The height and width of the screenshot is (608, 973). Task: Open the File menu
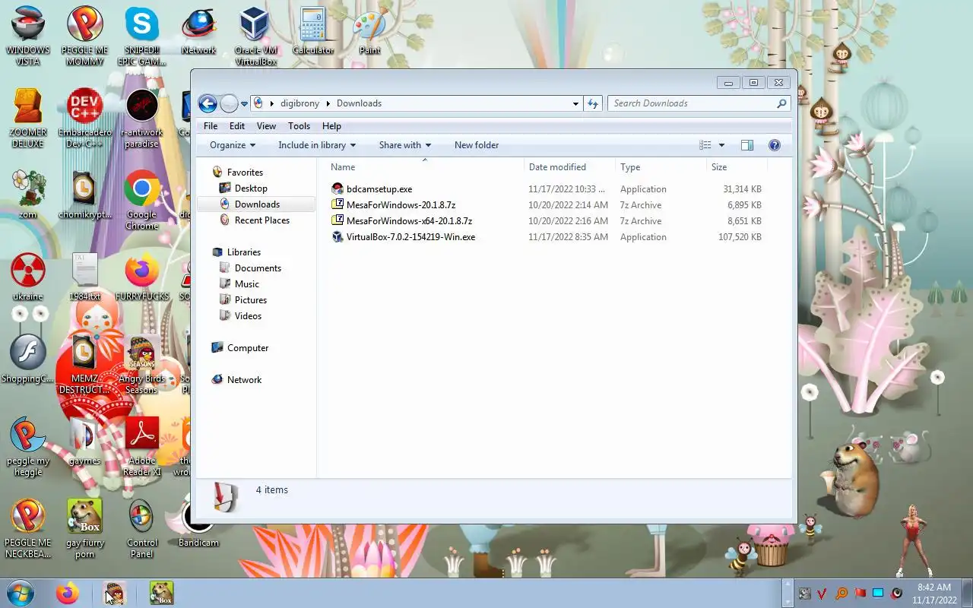(211, 126)
